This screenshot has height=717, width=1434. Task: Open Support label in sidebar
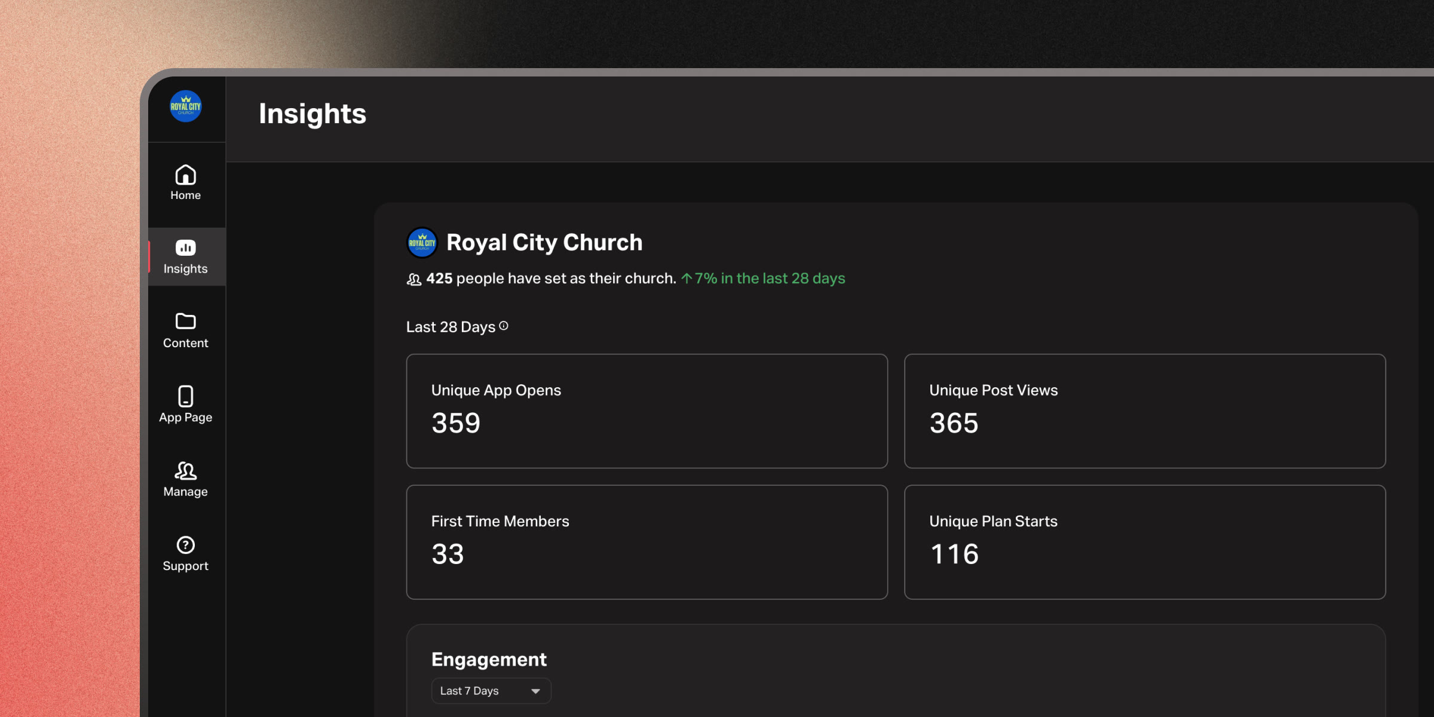(186, 566)
